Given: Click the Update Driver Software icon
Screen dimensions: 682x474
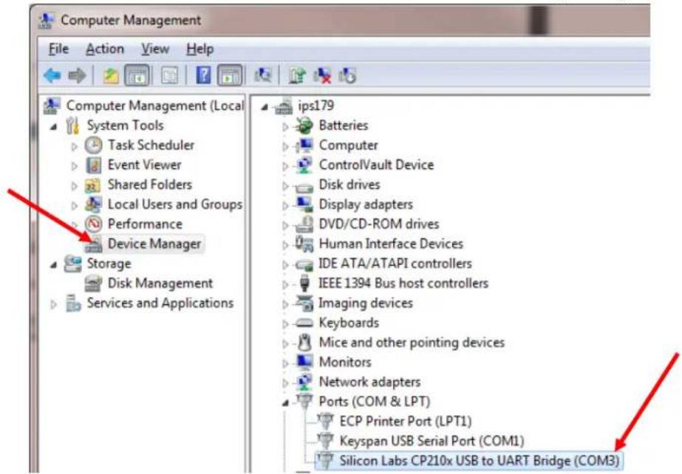Looking at the screenshot, I should 298,75.
